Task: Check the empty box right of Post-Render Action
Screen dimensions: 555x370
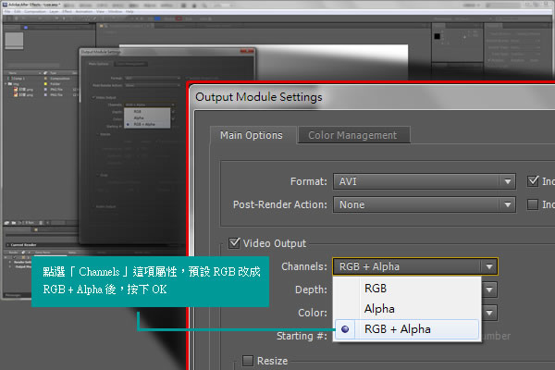Action: tap(533, 204)
